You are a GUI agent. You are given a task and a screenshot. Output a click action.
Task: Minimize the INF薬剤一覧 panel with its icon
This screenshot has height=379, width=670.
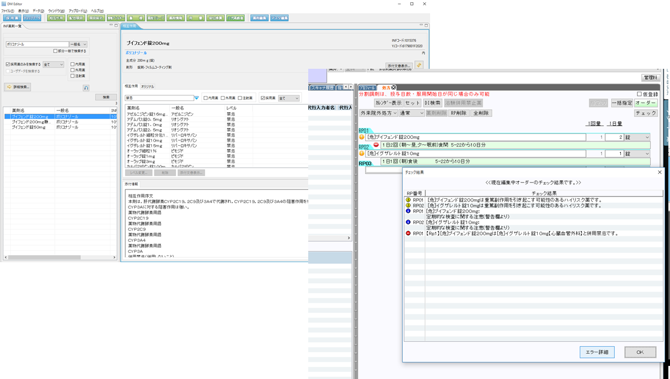[x=111, y=25]
